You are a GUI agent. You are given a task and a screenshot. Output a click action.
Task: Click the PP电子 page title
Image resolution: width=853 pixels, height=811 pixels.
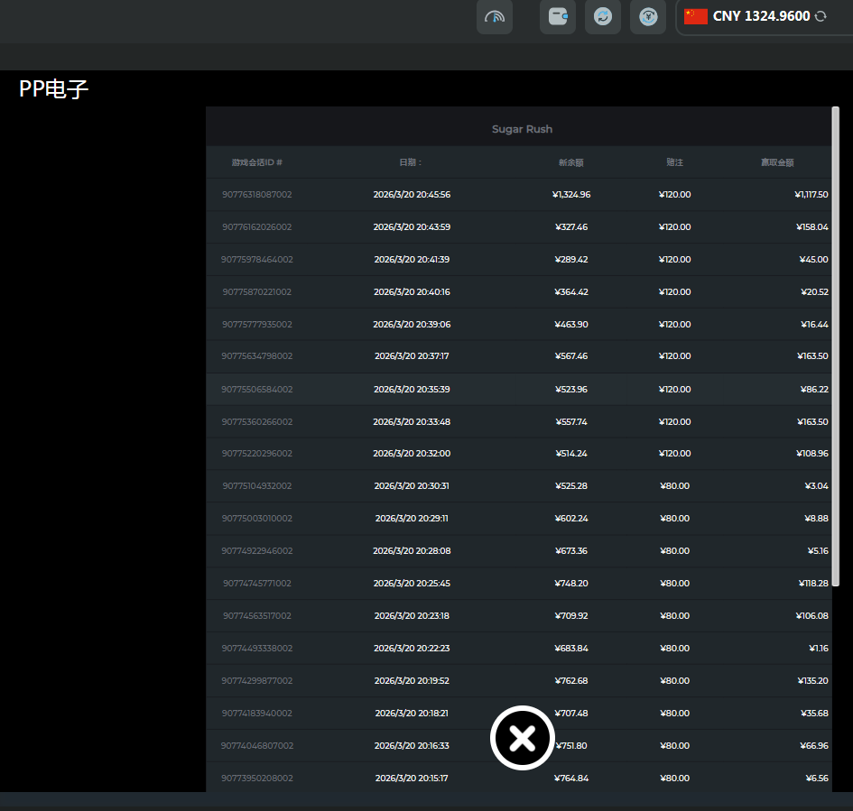tap(54, 89)
